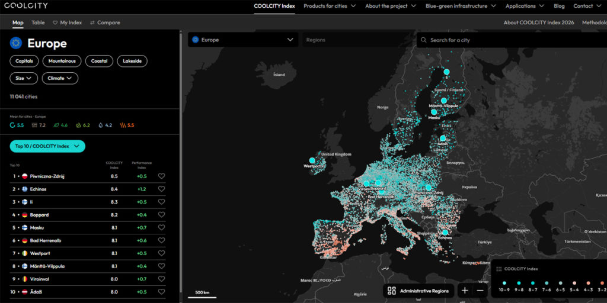Expand the Top 10 / COOLCITY Index dropdown
The height and width of the screenshot is (303, 607).
pos(47,146)
